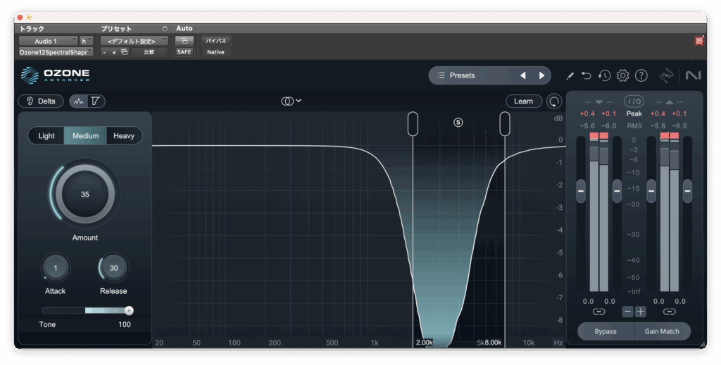Select the Light mode tab
Screen dimensions: 721x365
point(46,136)
